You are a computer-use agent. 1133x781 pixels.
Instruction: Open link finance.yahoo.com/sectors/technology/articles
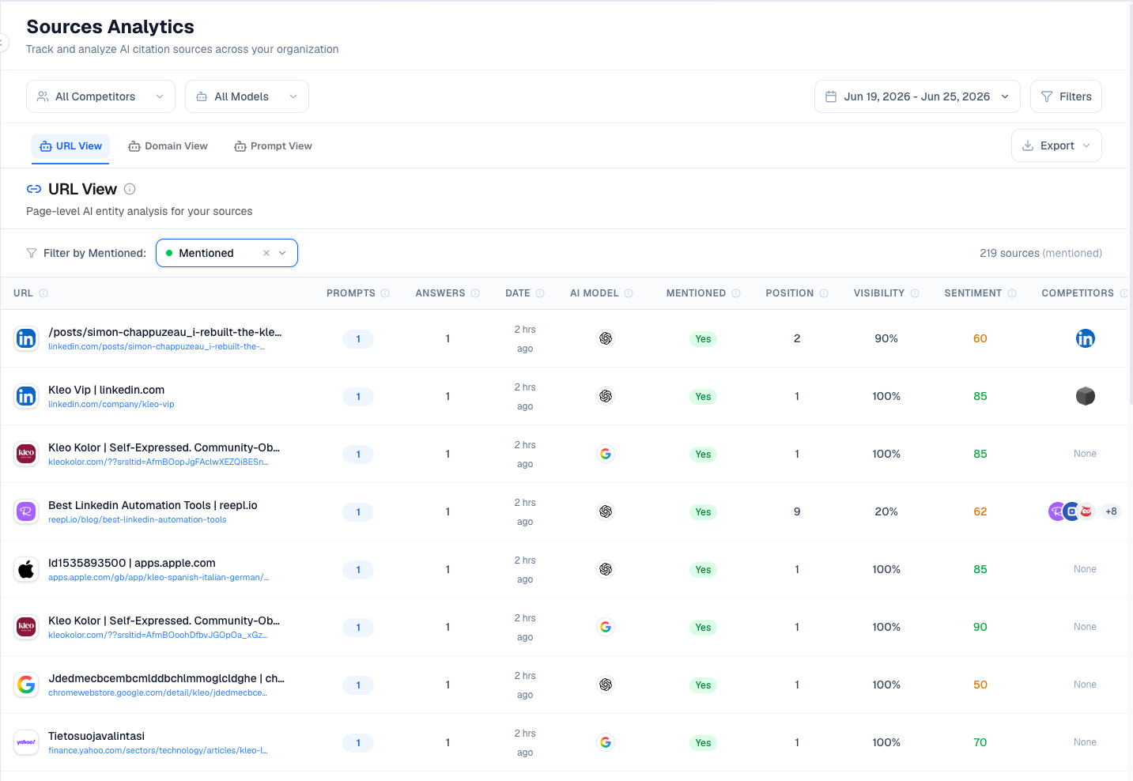point(158,751)
